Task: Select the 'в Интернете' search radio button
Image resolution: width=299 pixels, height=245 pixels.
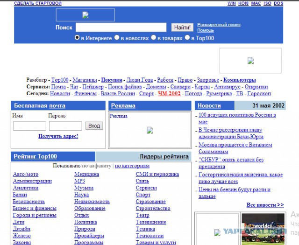Action: click(77, 37)
